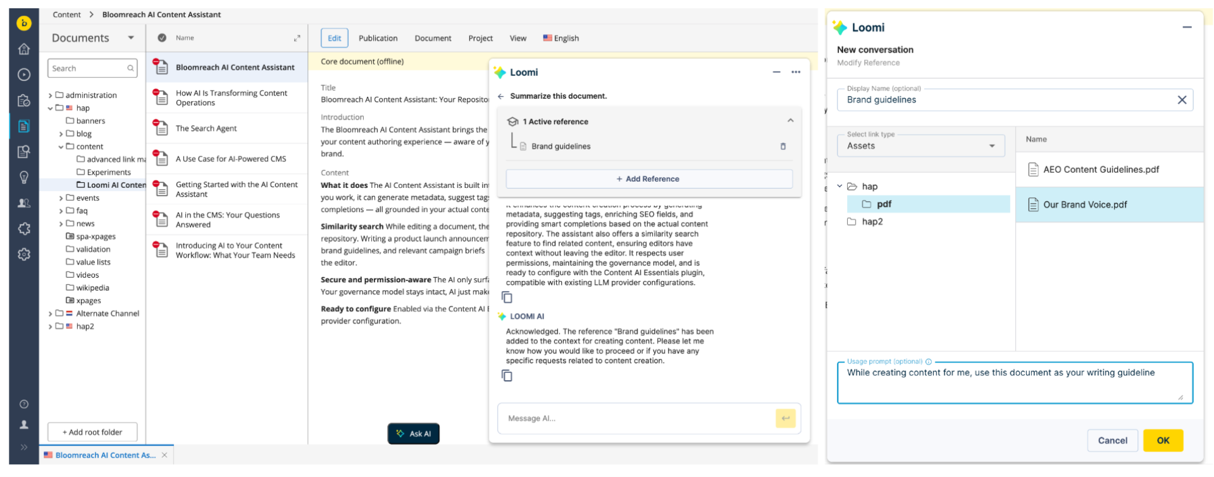Click the Home icon in left sidebar

(24, 49)
